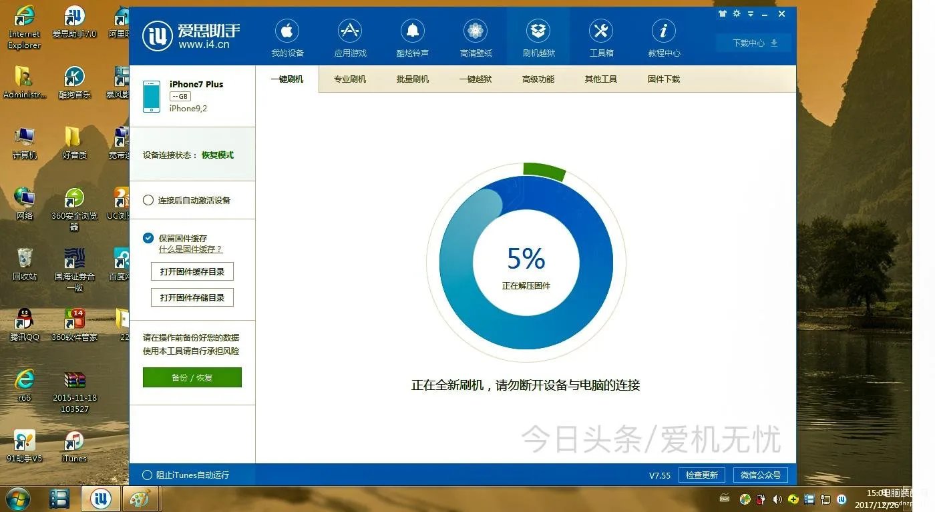The width and height of the screenshot is (935, 512).
Task: Open the 酷炫铃声 ringtones section
Action: (x=413, y=37)
